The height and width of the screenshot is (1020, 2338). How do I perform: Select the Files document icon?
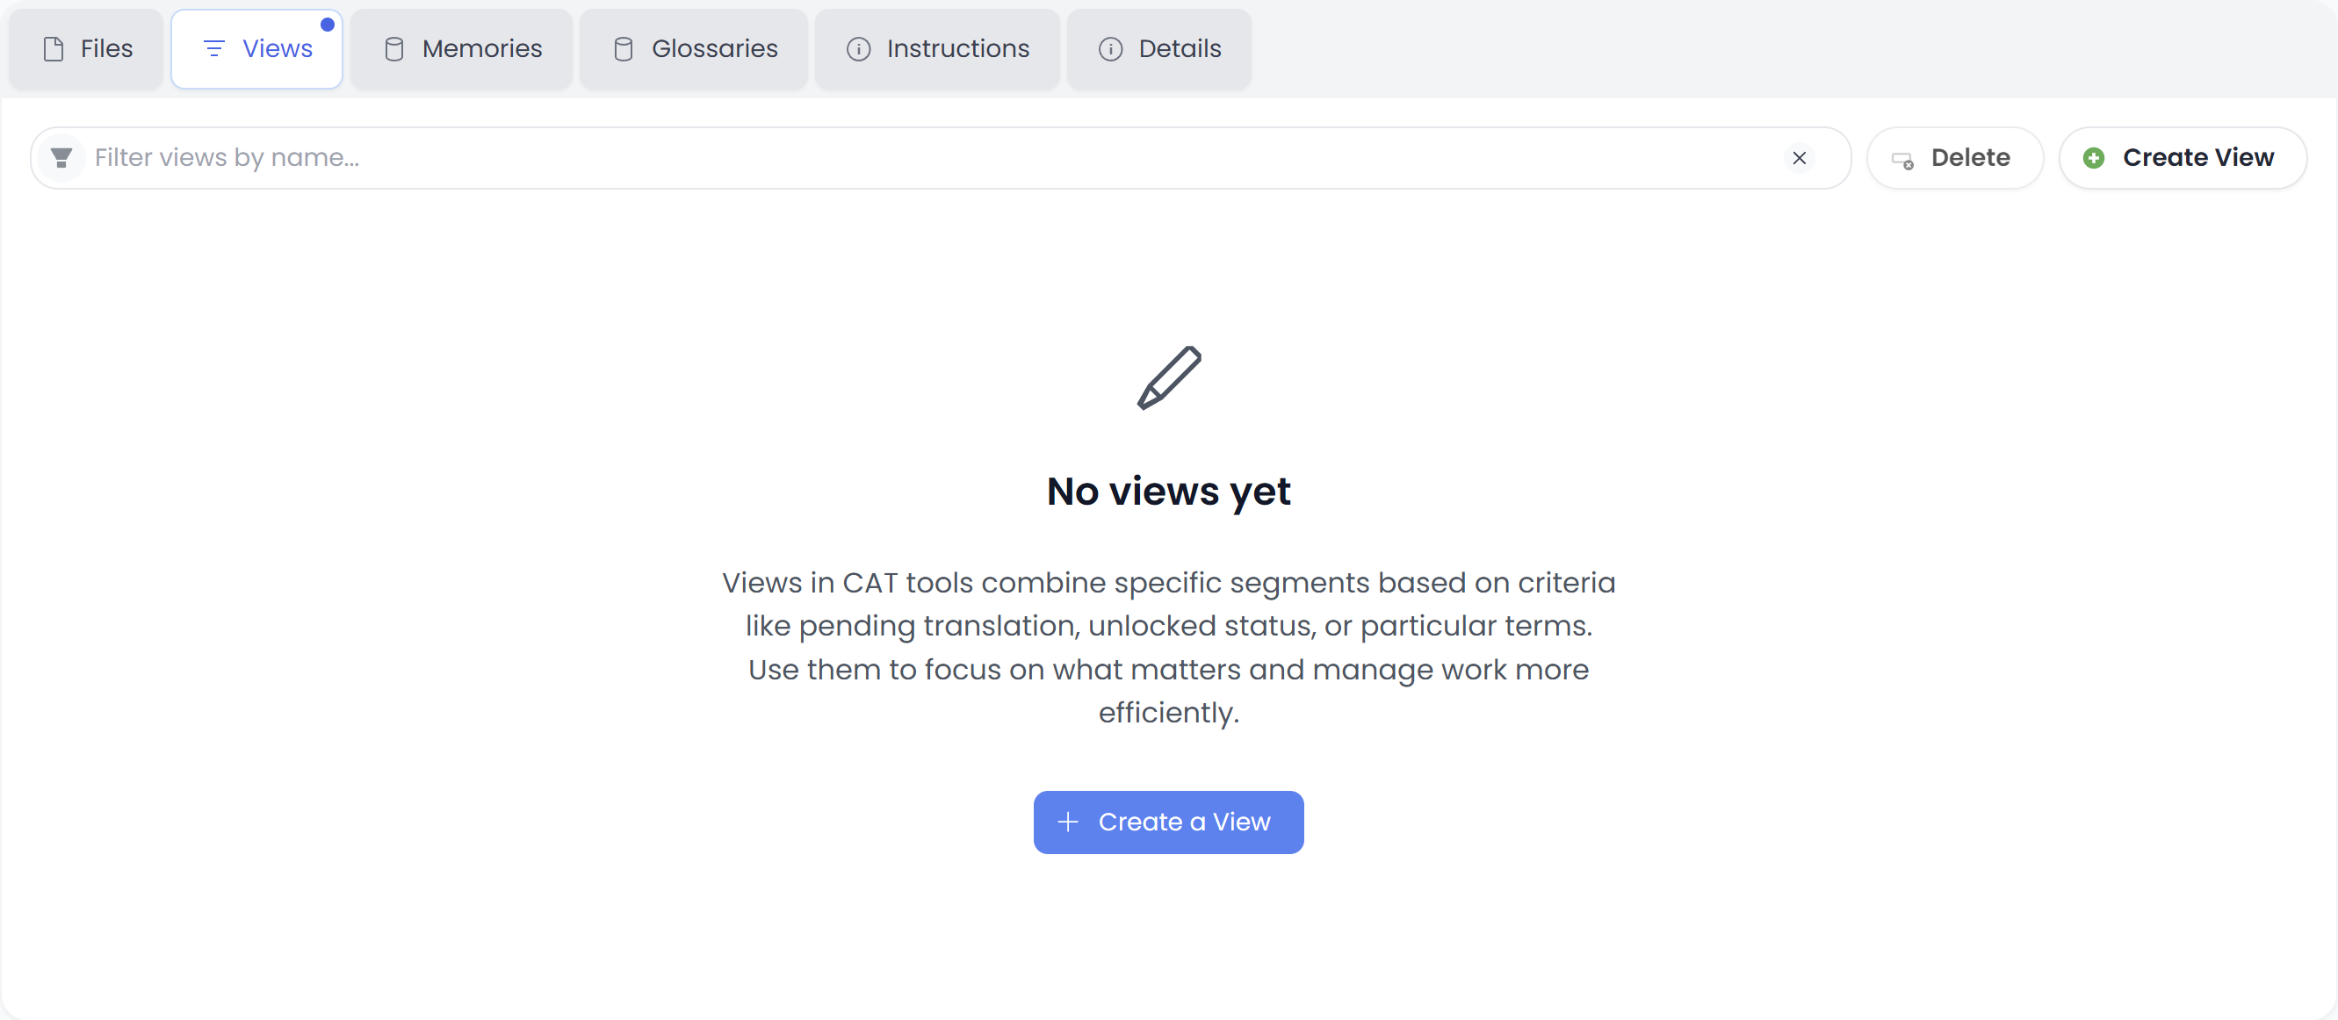coord(52,49)
